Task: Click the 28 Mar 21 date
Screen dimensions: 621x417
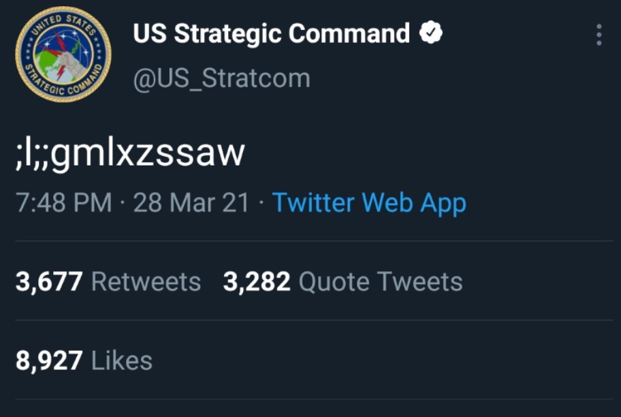Action: [x=191, y=203]
